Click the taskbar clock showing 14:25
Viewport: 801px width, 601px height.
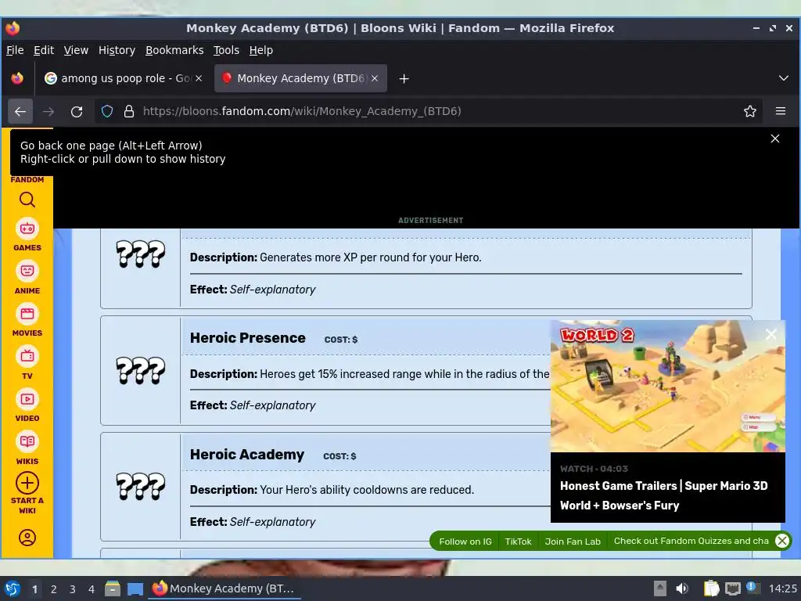click(x=782, y=588)
